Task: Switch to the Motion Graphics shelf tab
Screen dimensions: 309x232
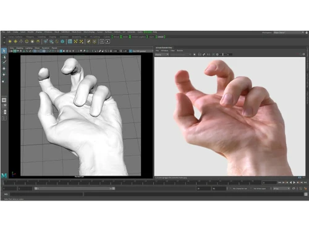Action: (x=138, y=37)
